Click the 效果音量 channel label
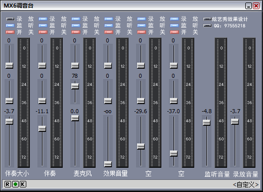 coord(115,173)
